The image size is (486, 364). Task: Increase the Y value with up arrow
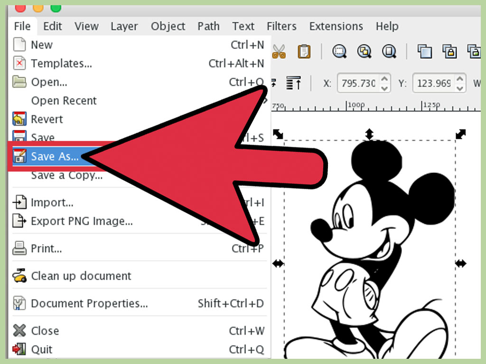[x=460, y=78]
